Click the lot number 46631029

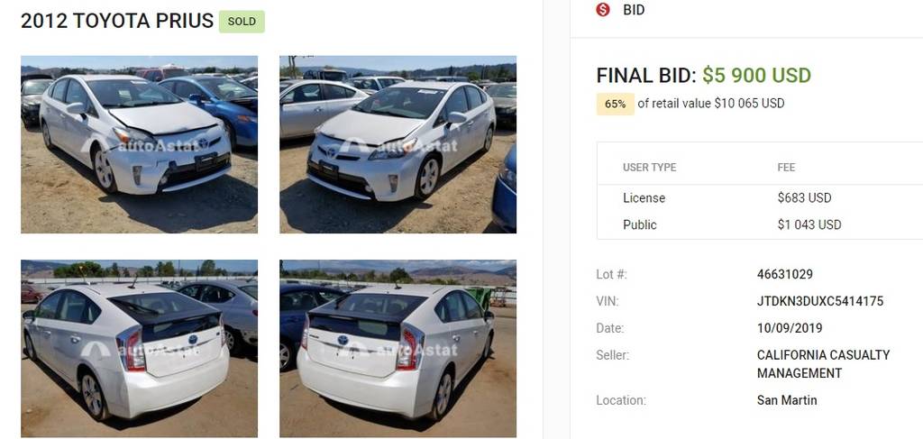(x=785, y=274)
